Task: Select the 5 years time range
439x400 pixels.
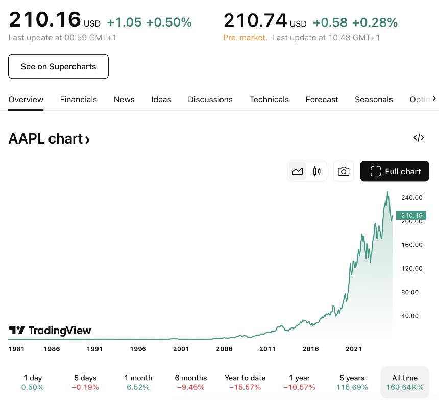Action: (x=352, y=382)
